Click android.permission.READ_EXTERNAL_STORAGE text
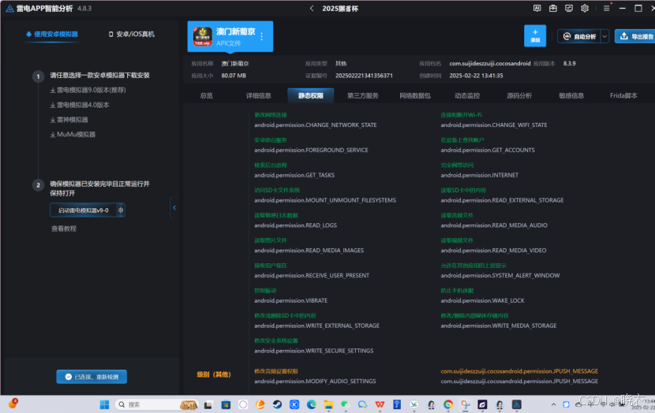This screenshot has height=413, width=655. point(502,200)
